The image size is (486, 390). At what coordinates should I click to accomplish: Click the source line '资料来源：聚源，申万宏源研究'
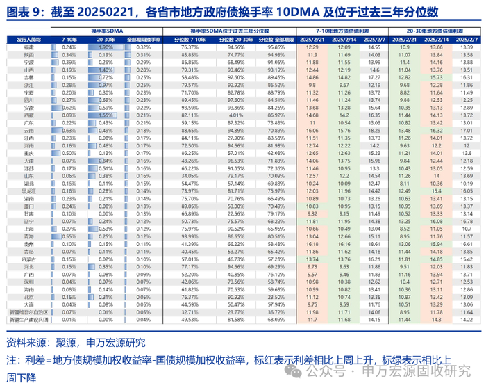76,343
